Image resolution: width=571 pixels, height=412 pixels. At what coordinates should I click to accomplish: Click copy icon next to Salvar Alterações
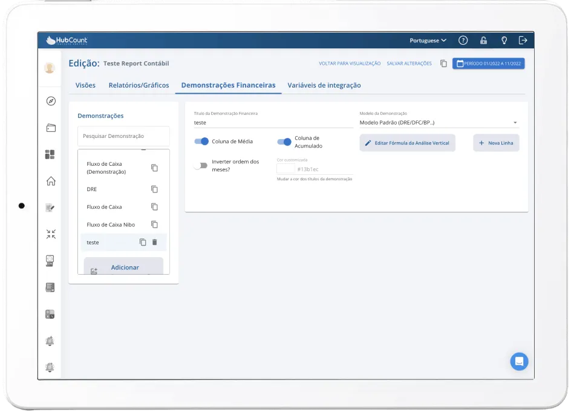coord(443,64)
